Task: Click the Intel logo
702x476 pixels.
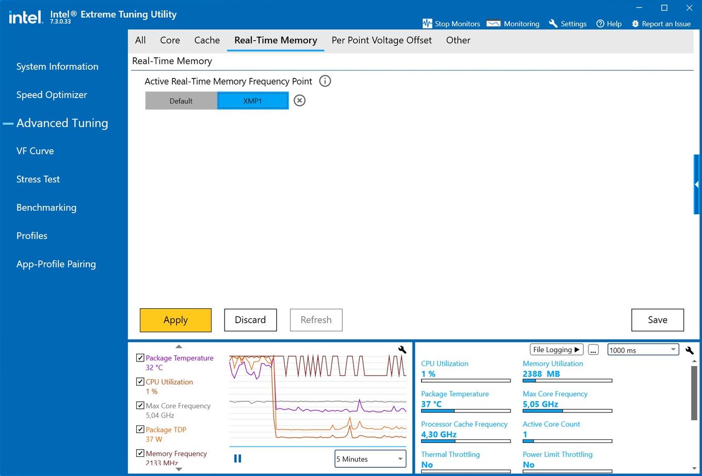Action: (25, 17)
